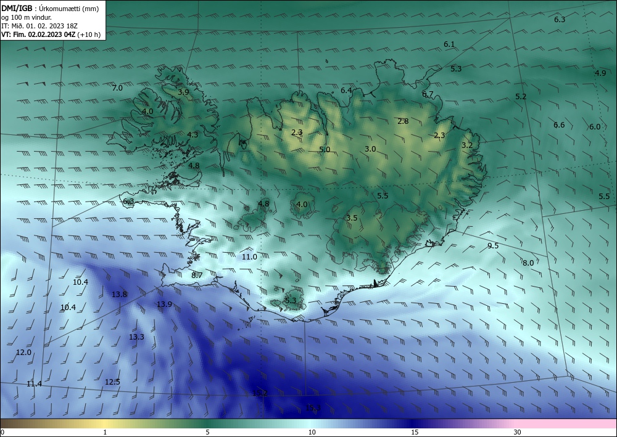Click the map value 12.0
Viewport: 617px width, 437px height.
point(23,352)
